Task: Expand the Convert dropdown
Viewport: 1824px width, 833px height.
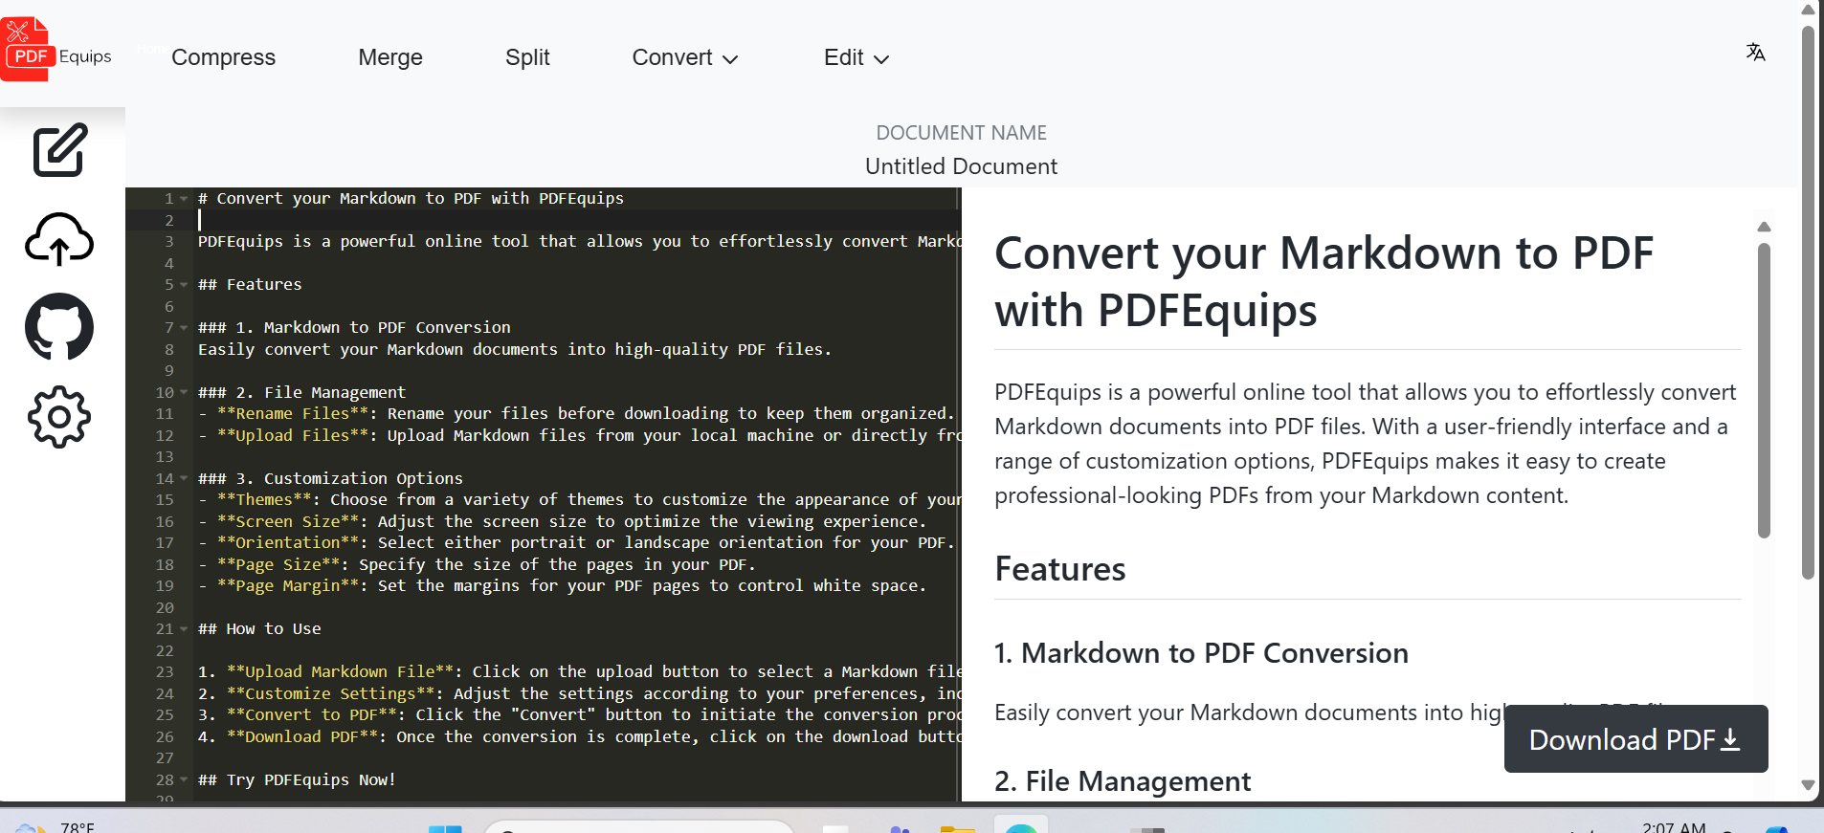Action: 685,57
